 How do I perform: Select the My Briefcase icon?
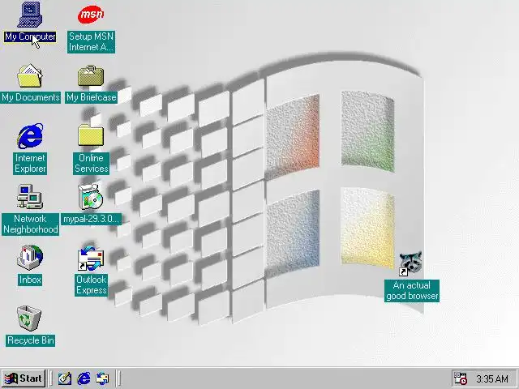click(x=91, y=76)
